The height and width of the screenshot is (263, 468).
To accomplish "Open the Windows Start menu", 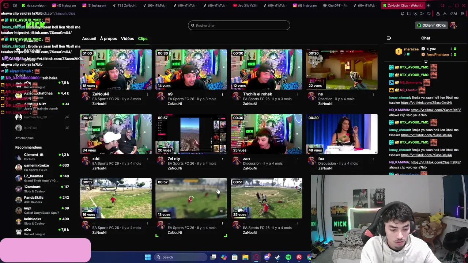I will pyautogui.click(x=148, y=257).
